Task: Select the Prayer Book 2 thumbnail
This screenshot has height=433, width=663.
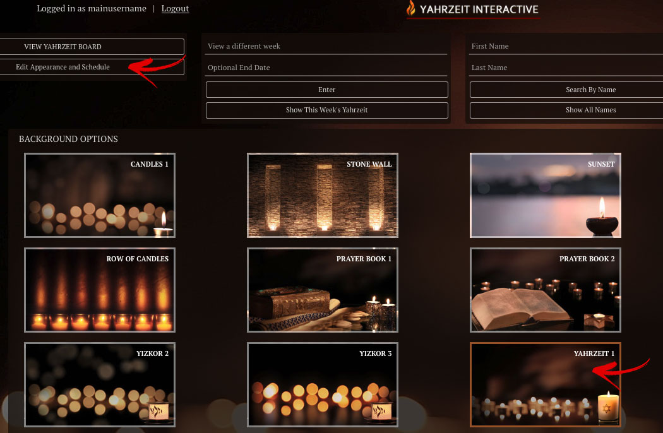Action: pos(546,290)
